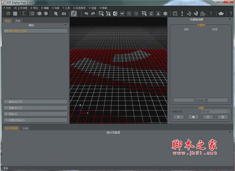
Task: Click the 添加当前位置 button
Action: tap(201, 100)
